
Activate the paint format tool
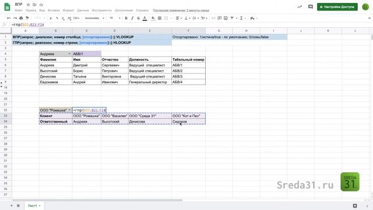[x=27, y=18]
